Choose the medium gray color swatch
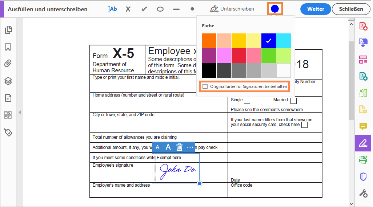 [x=238, y=70]
